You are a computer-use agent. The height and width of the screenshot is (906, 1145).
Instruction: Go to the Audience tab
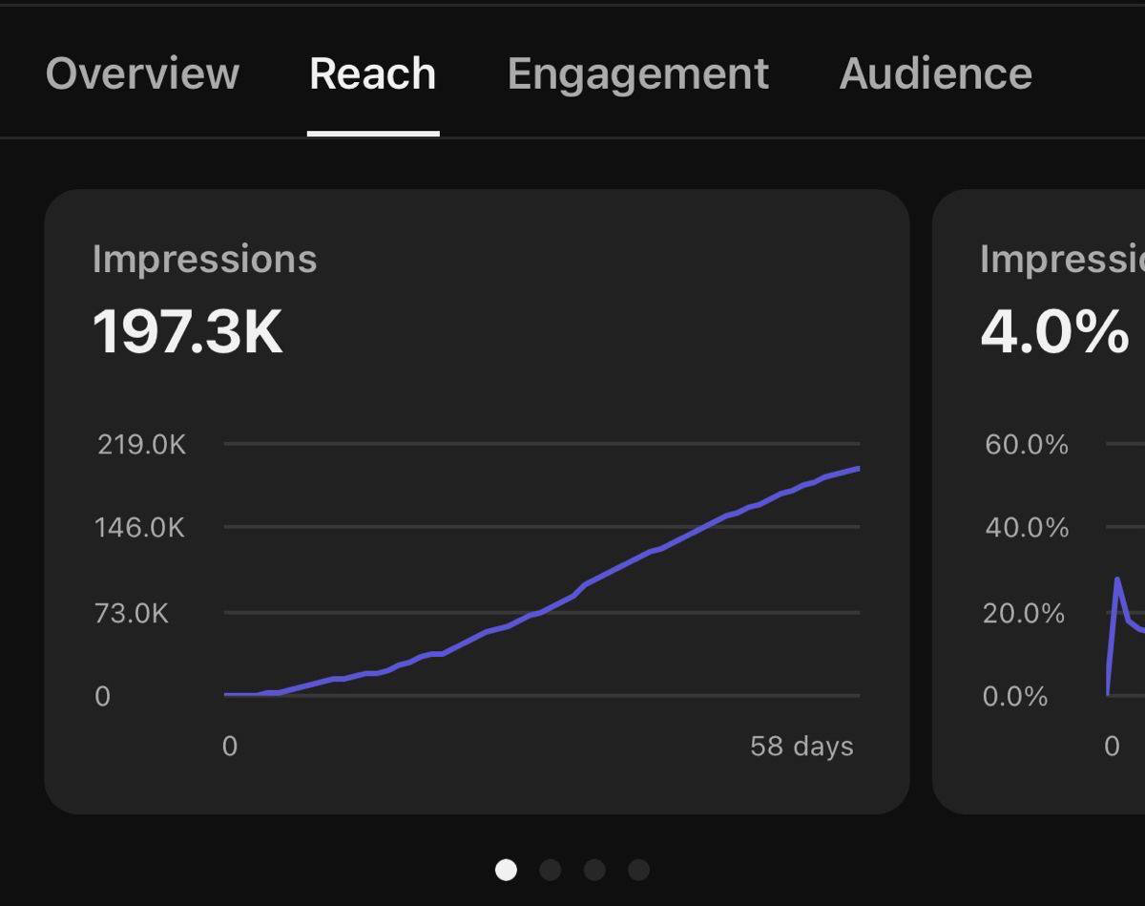pyautogui.click(x=936, y=74)
